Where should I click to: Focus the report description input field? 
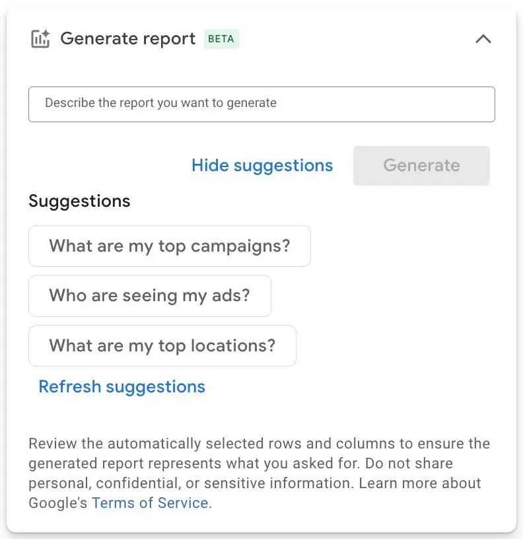[261, 104]
